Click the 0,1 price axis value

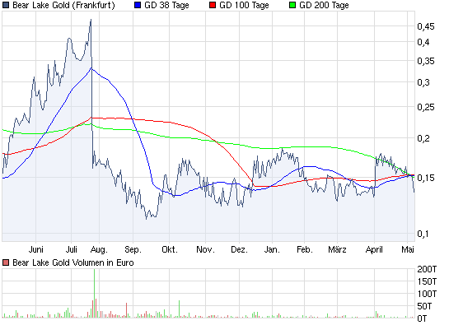pyautogui.click(x=423, y=234)
